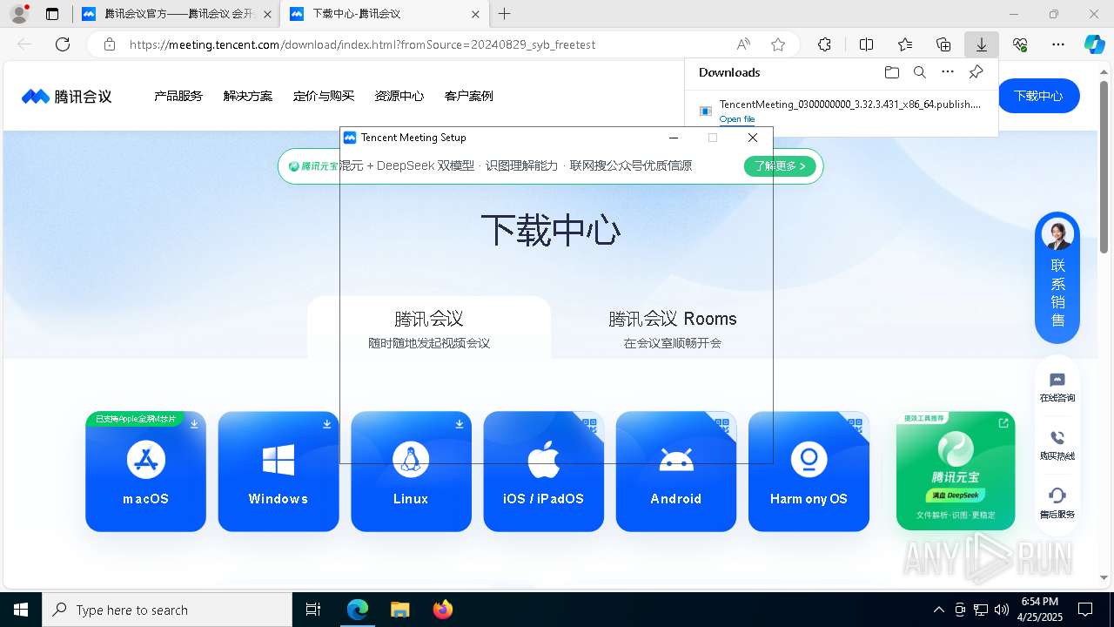Click the volume icon in system tray

pyautogui.click(x=1001, y=610)
